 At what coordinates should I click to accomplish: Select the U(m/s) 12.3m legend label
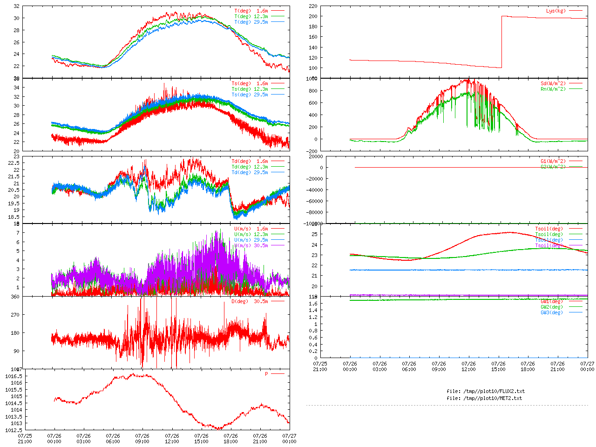[x=251, y=235]
